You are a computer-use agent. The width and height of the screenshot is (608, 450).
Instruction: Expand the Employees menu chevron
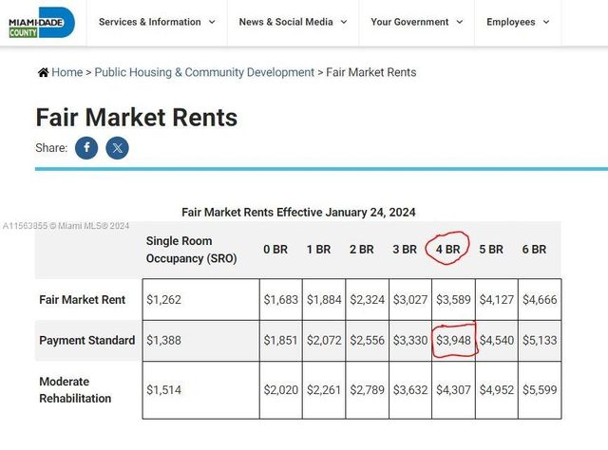[544, 22]
